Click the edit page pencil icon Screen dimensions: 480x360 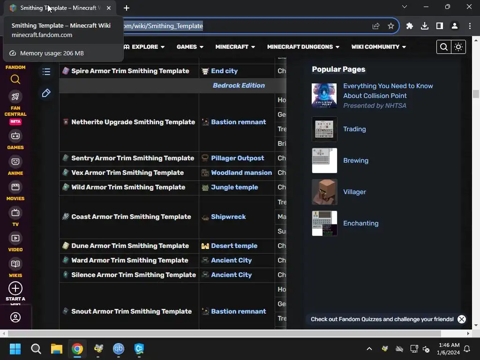point(46,93)
